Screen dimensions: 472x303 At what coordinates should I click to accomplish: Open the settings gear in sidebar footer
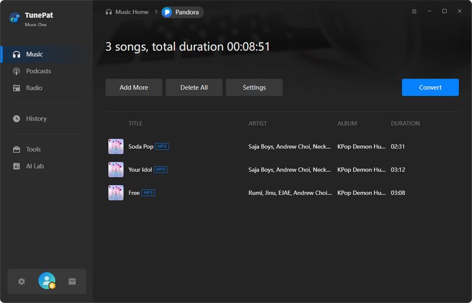click(22, 282)
